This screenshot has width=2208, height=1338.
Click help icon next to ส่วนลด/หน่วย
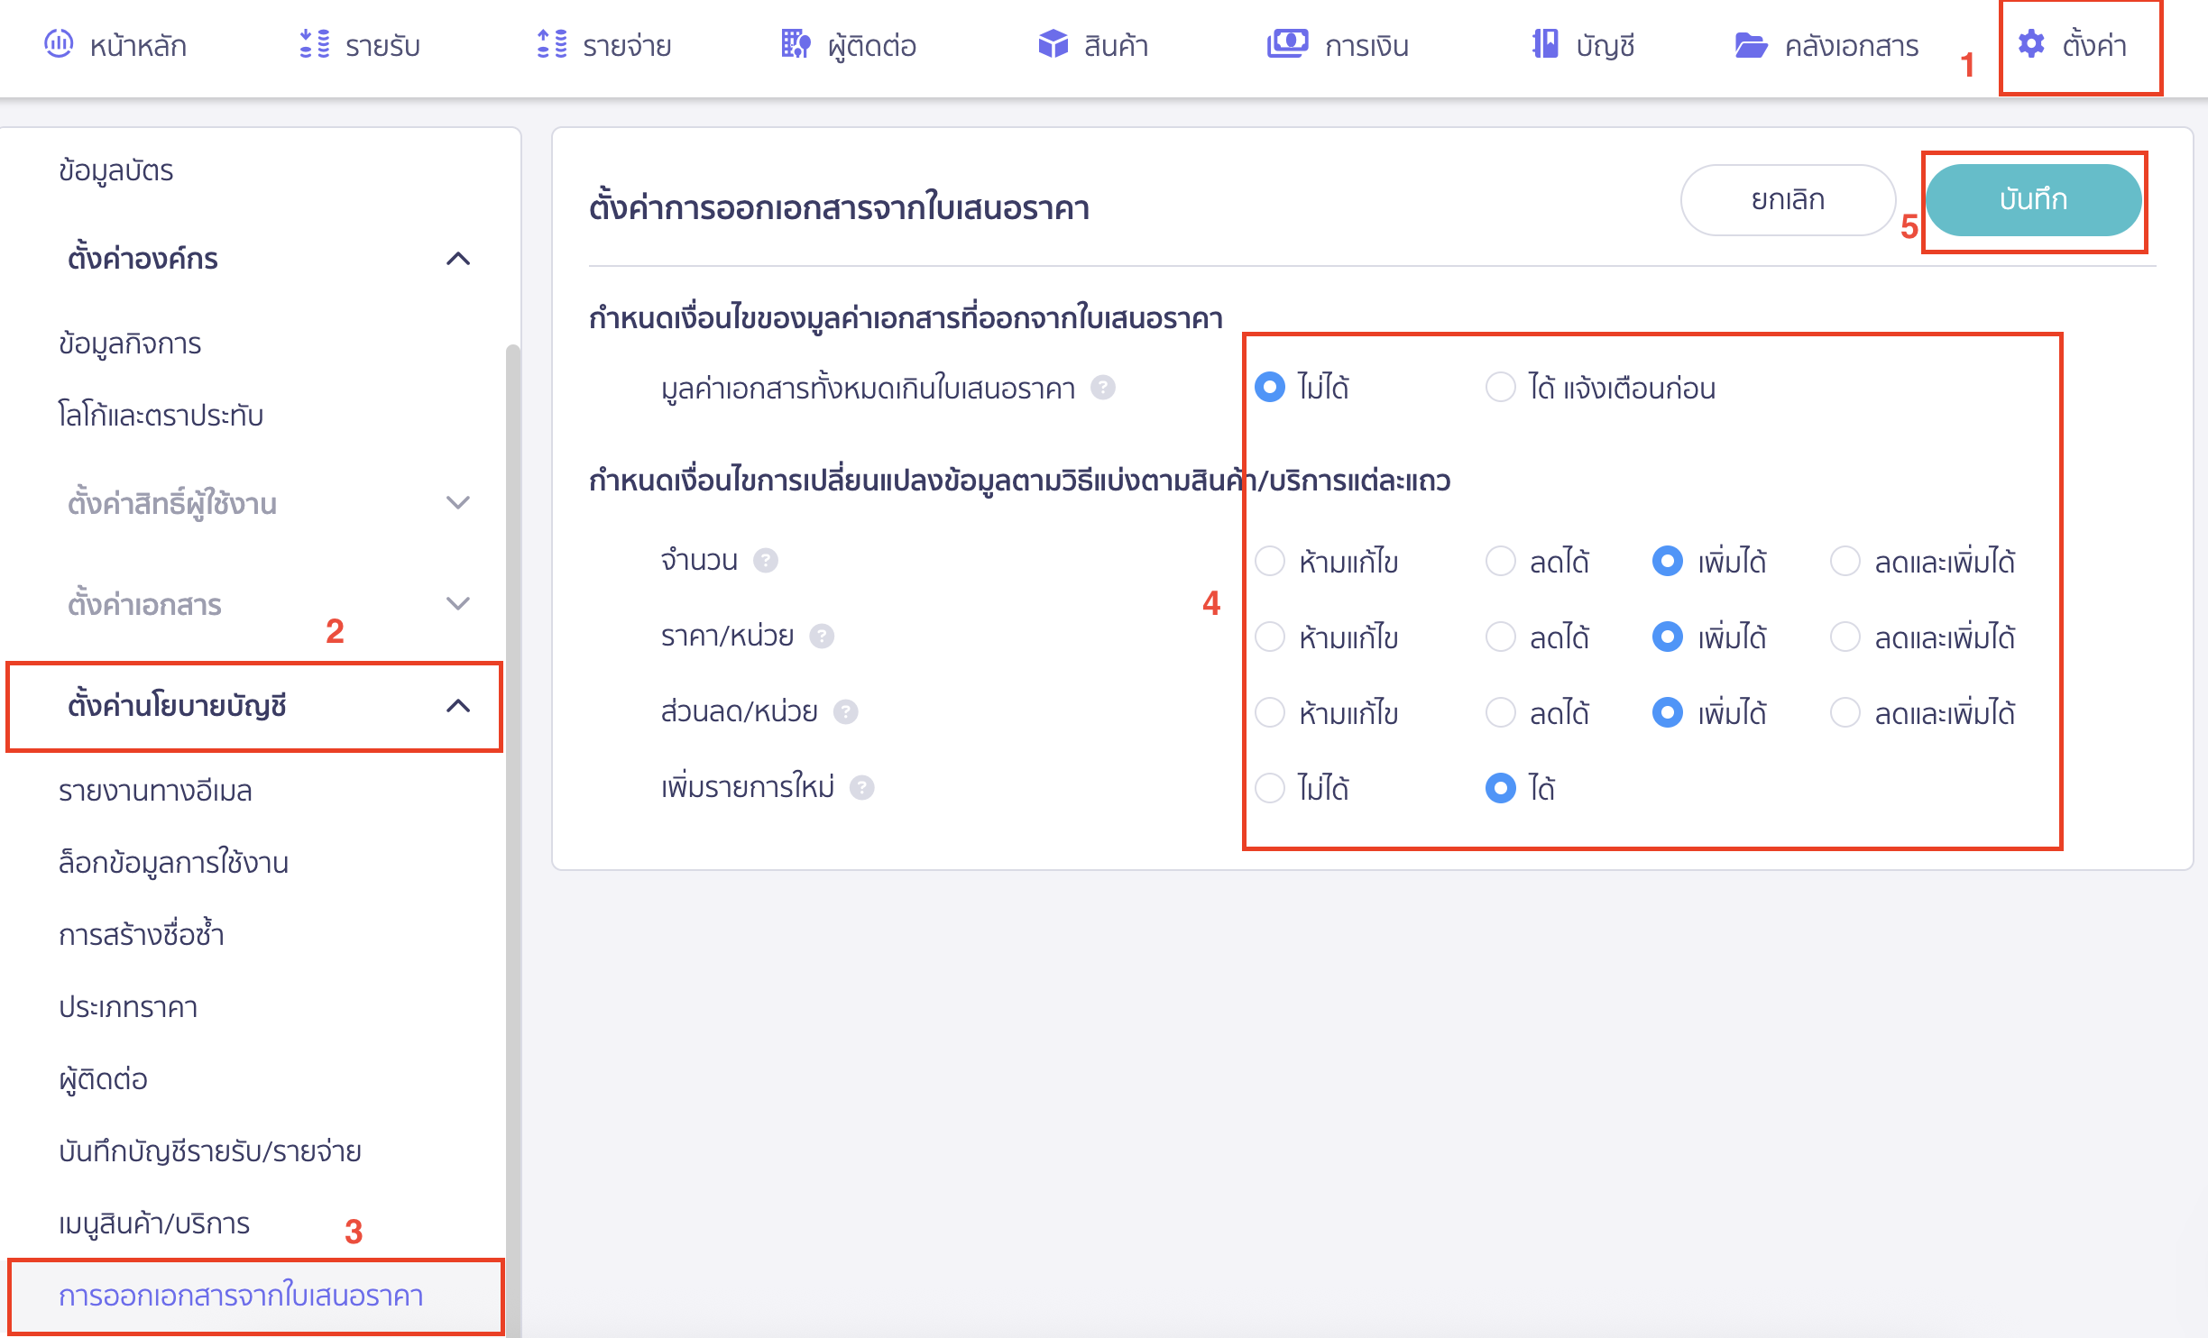tap(844, 712)
